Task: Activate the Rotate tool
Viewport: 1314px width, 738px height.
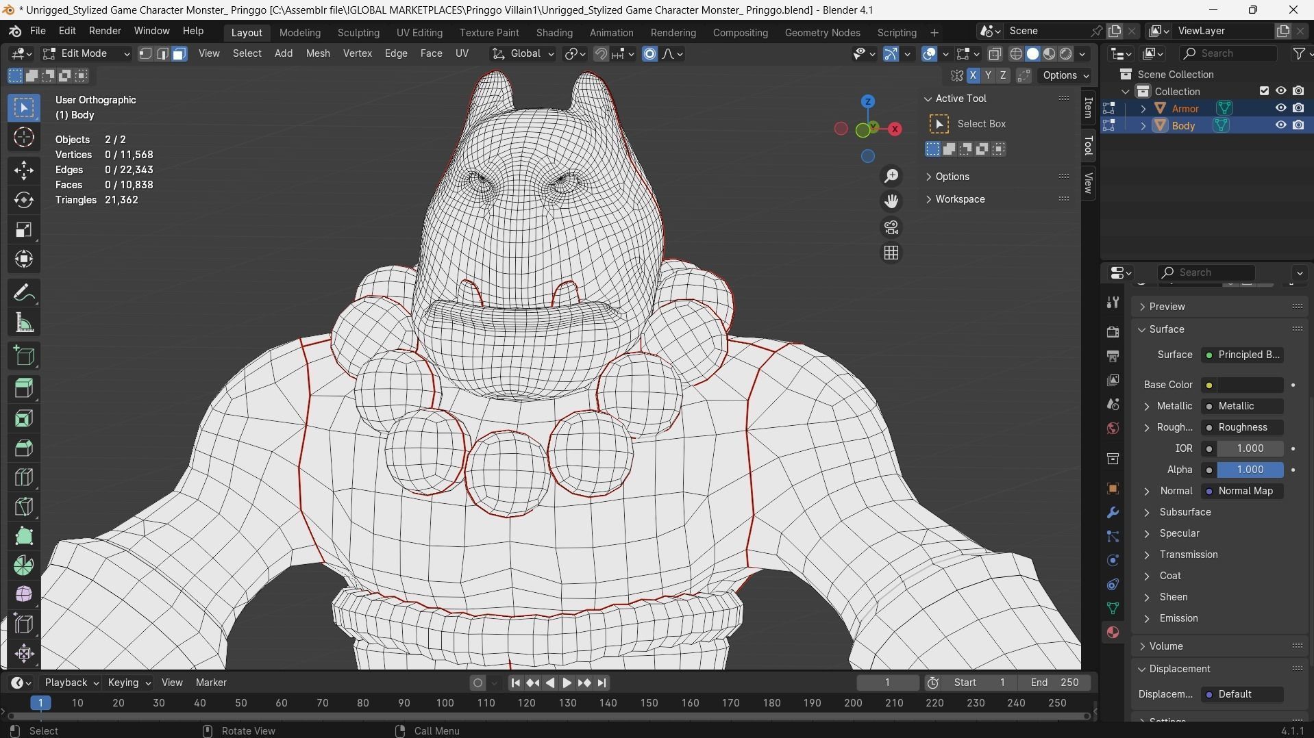Action: pos(24,200)
